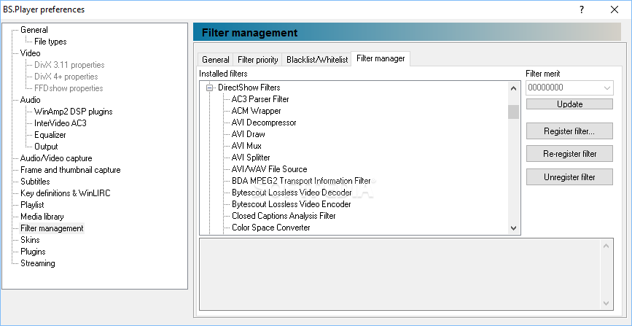Close the BS.Player preferences window
632x326 pixels.
(615, 9)
